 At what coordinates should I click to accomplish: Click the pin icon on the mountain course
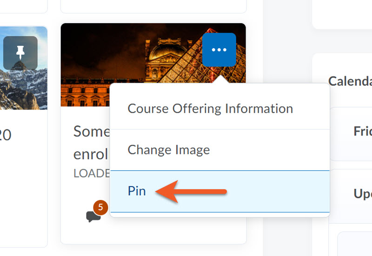click(x=20, y=53)
